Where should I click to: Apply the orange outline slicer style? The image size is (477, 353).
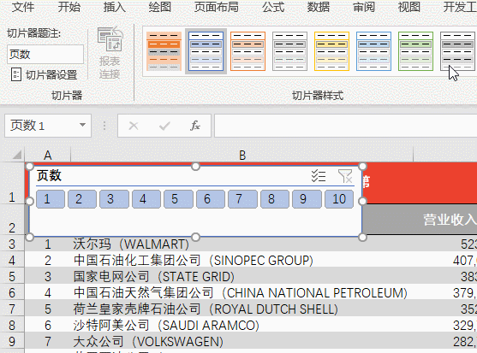coord(248,51)
